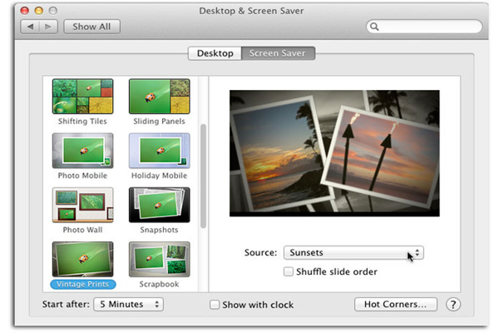Go forward with the right arrow button
The image size is (499, 333).
coord(48,27)
